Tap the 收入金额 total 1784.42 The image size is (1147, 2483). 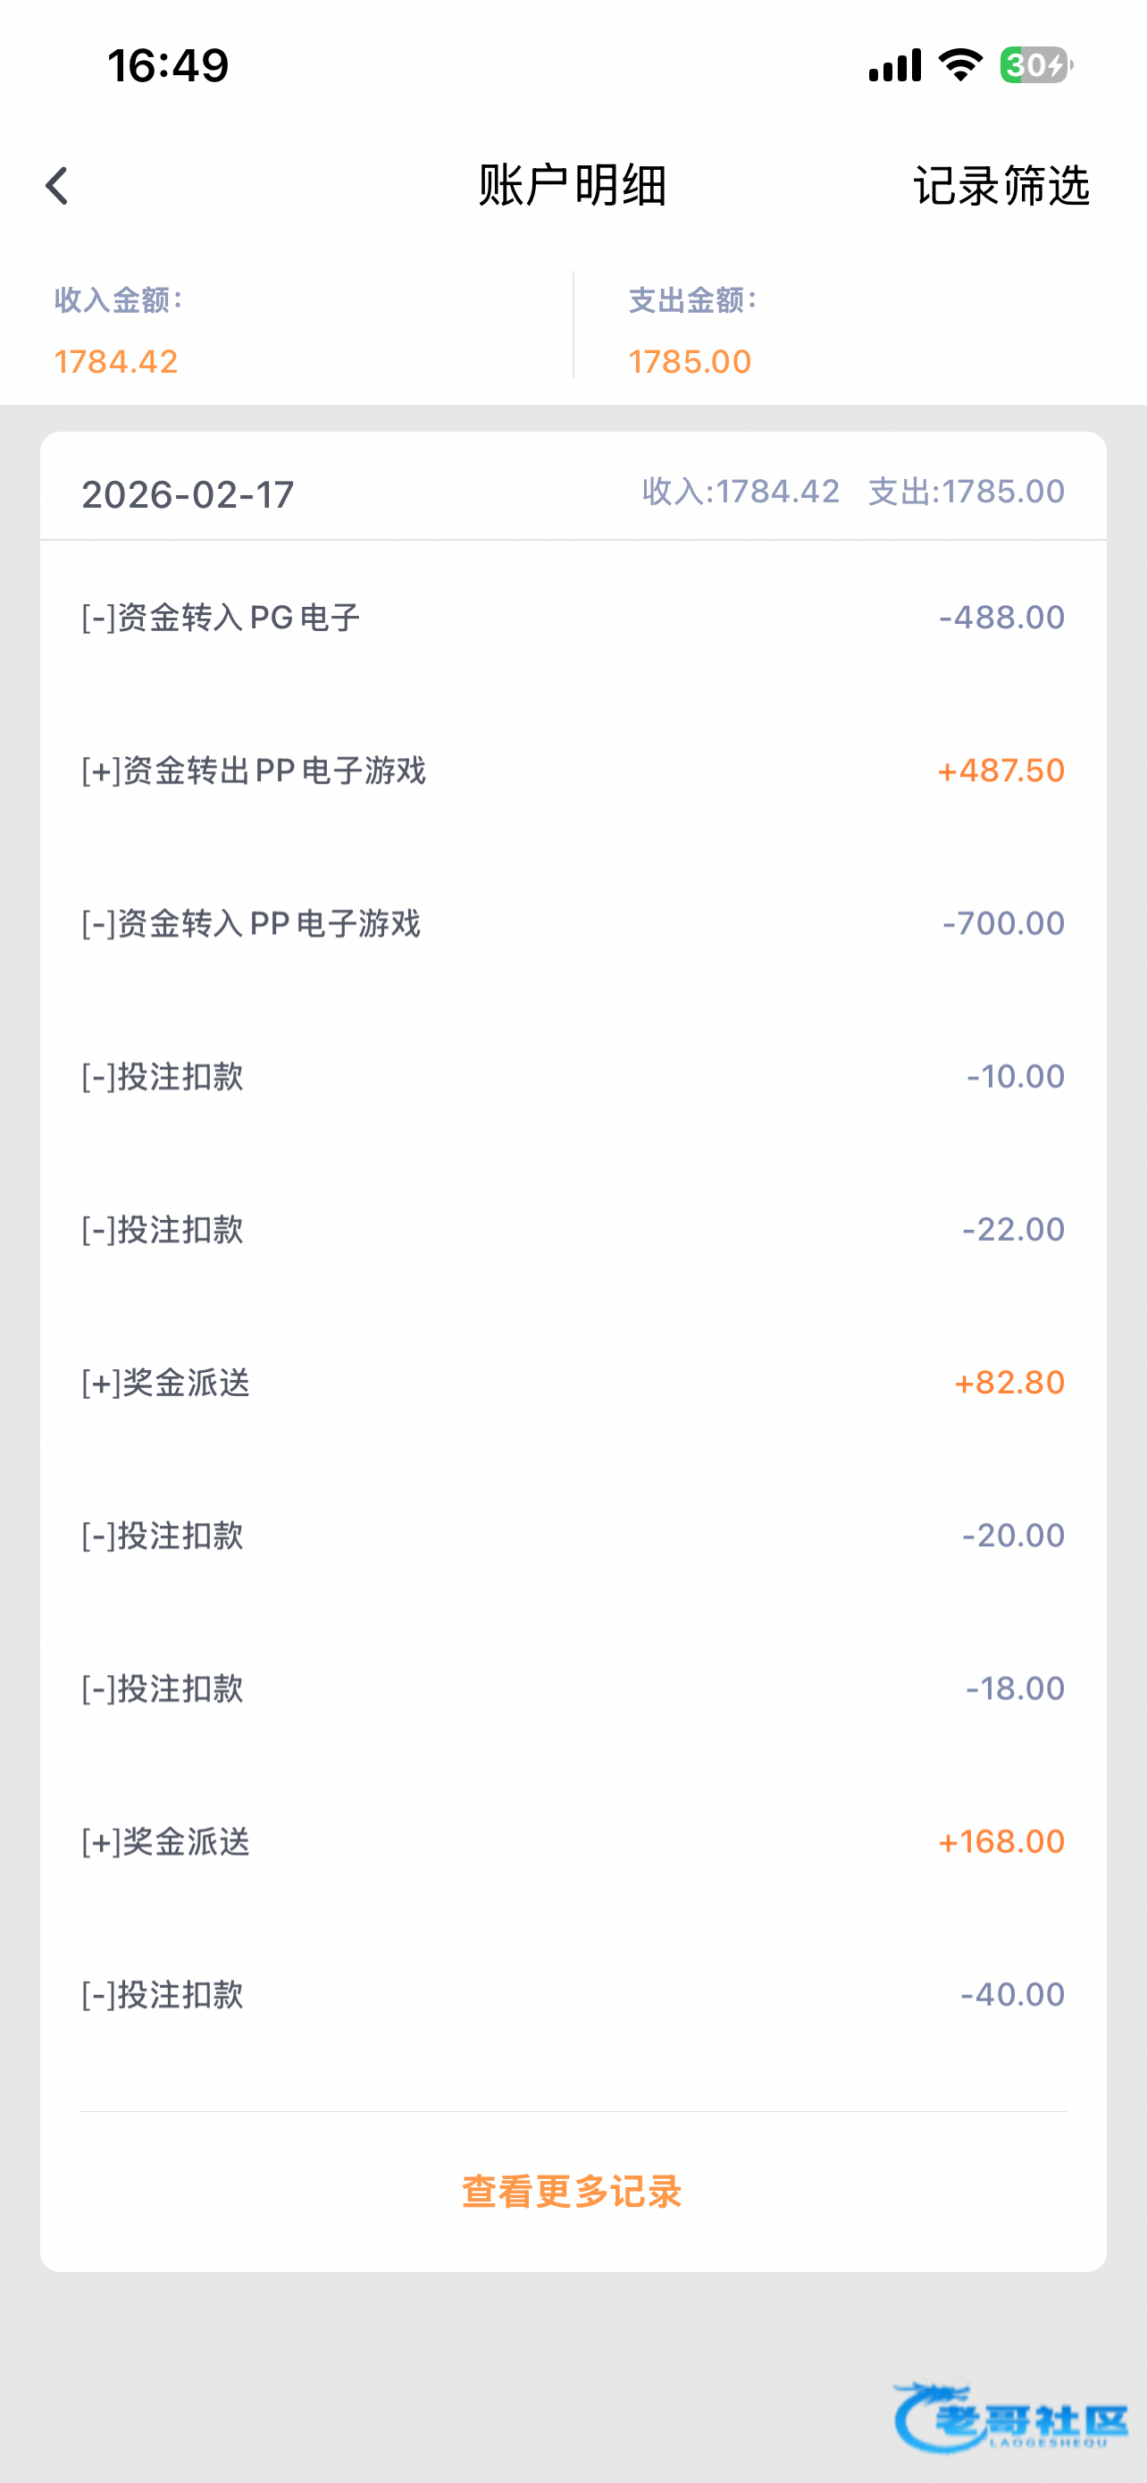tap(116, 361)
